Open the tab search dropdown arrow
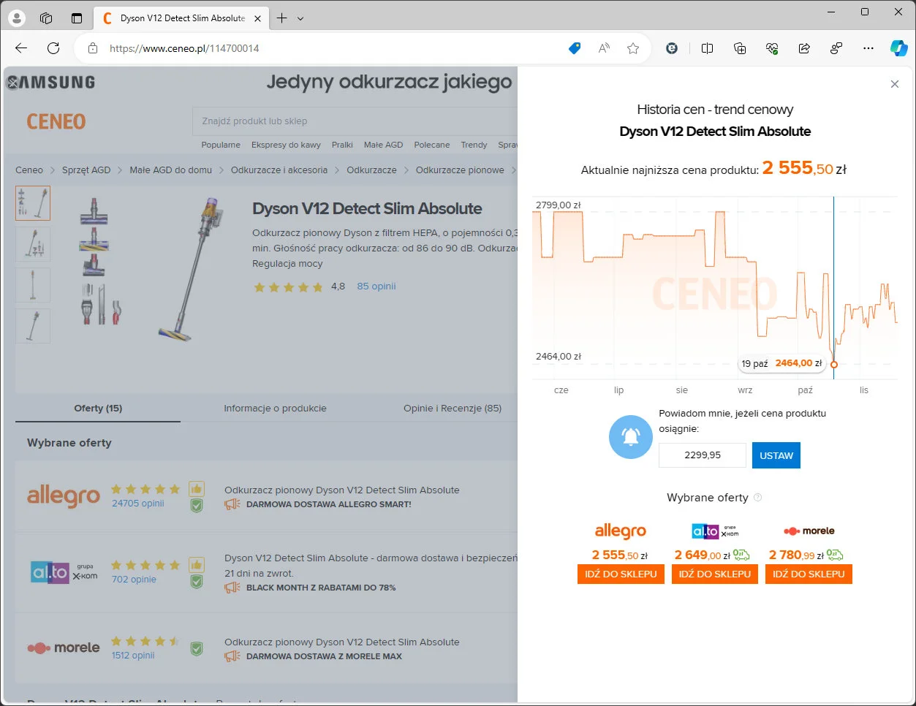The width and height of the screenshot is (916, 706). pos(300,18)
